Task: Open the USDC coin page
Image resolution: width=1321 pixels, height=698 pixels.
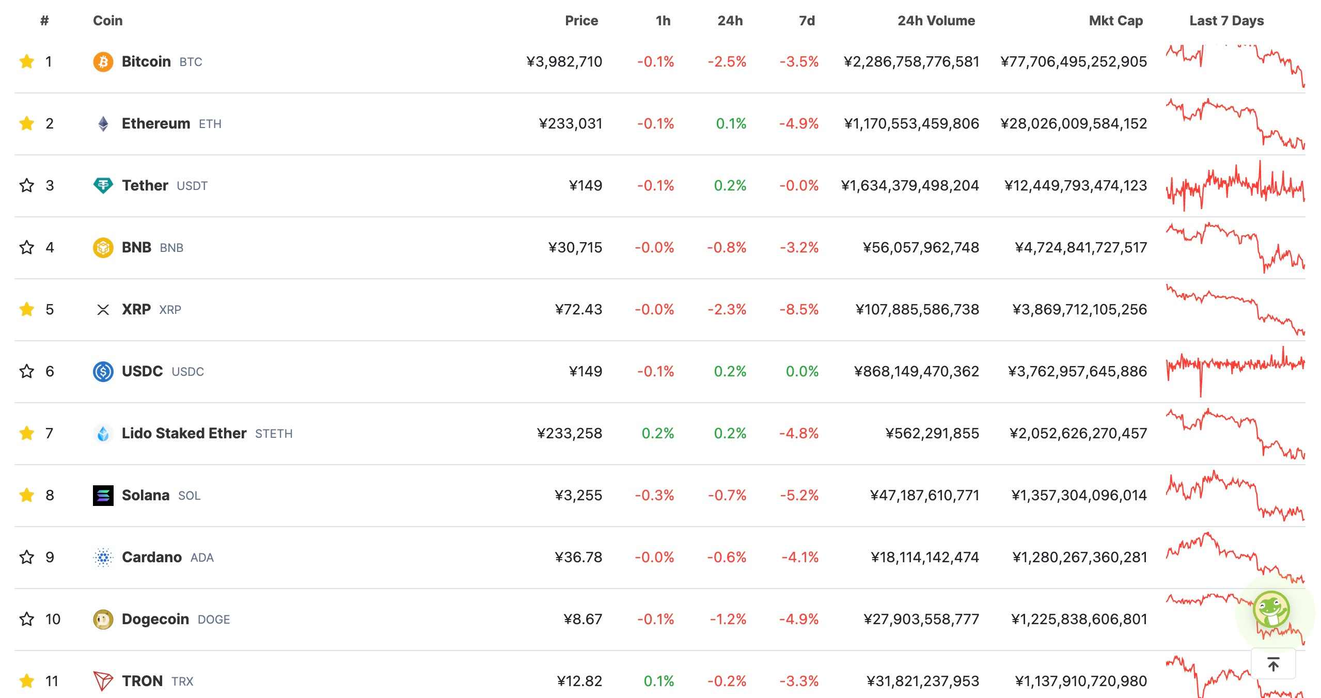Action: [142, 372]
